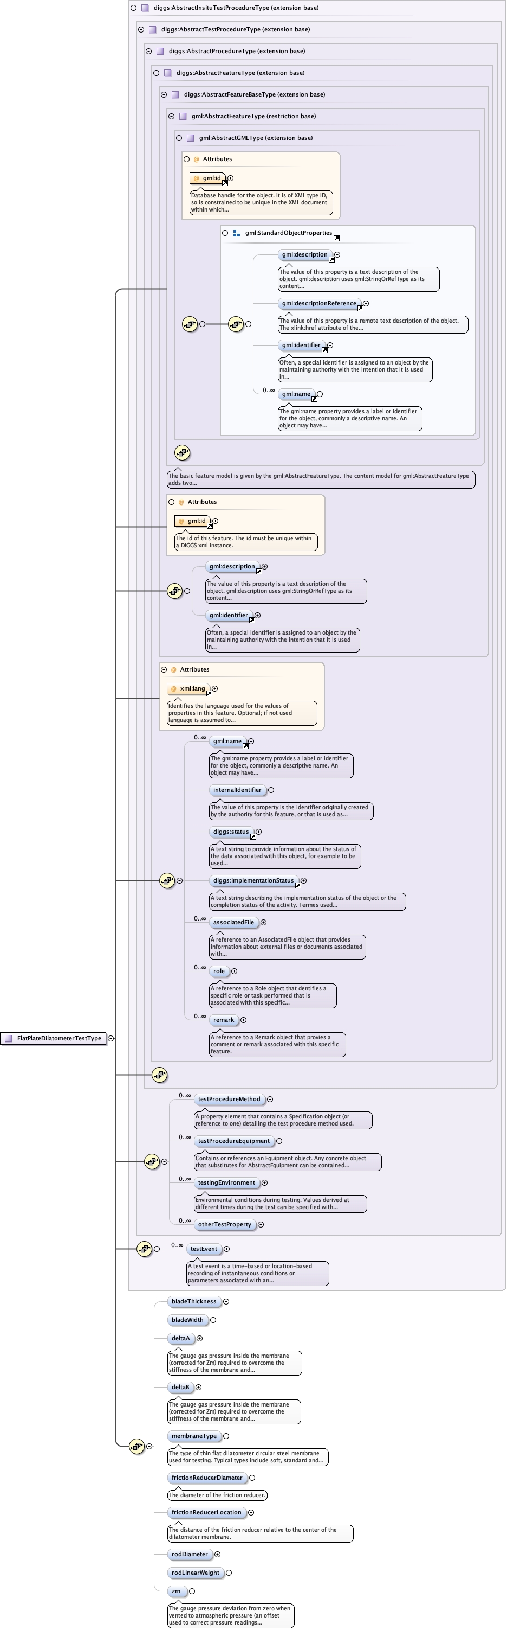The image size is (507, 1630).
Task: Click the @ icon on xml:lang attribute
Action: (x=174, y=688)
